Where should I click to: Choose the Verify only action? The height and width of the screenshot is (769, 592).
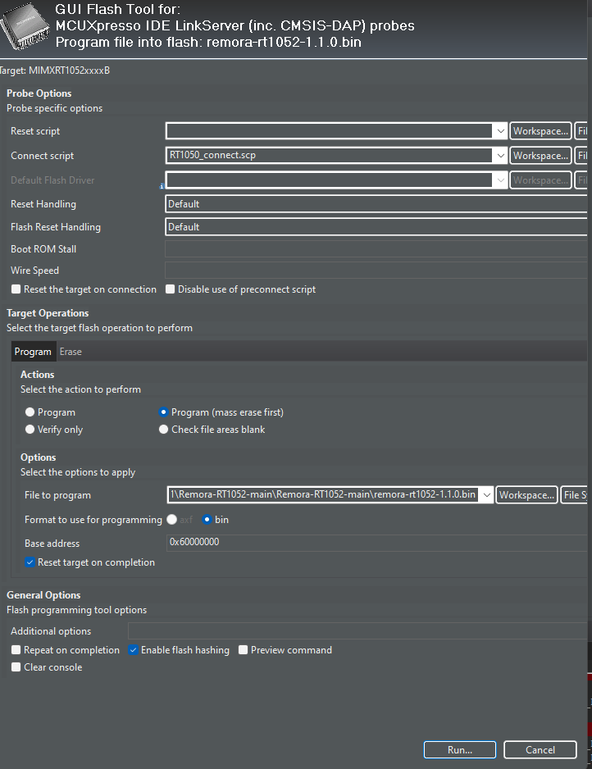tap(30, 429)
